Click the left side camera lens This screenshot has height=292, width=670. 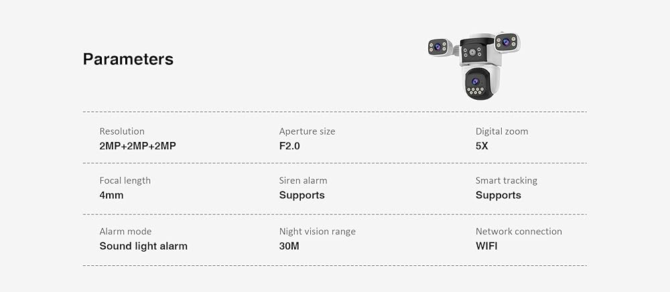[438, 46]
